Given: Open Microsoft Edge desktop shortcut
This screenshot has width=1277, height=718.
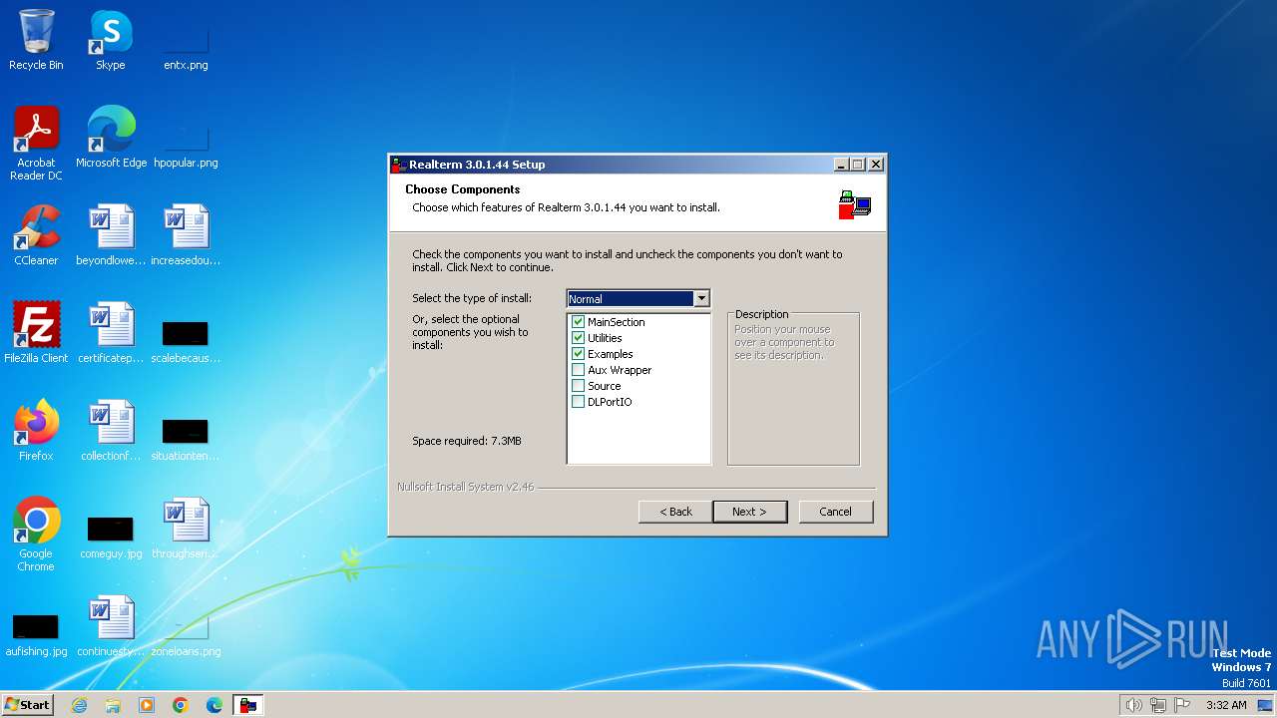Looking at the screenshot, I should 111,137.
